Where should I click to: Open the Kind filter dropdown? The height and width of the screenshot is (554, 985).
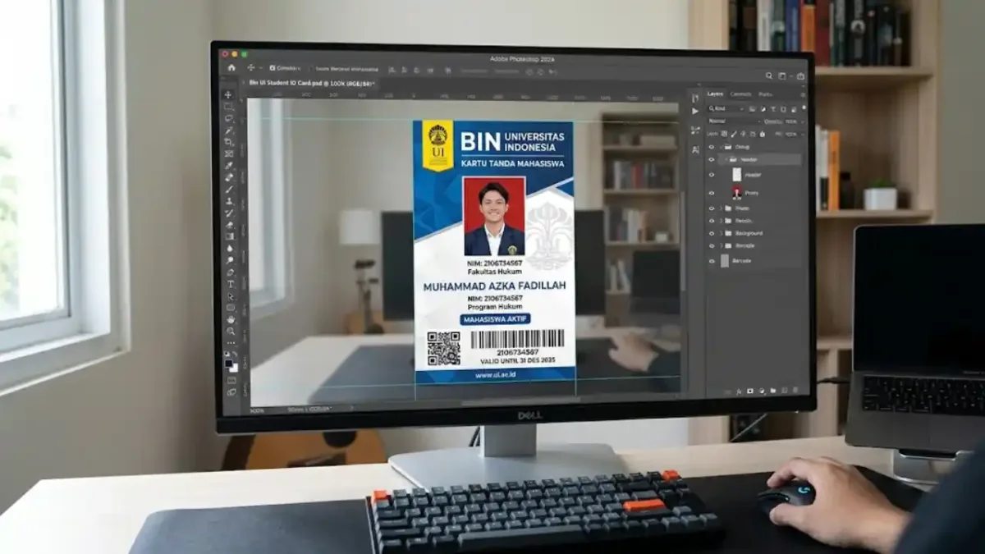726,108
